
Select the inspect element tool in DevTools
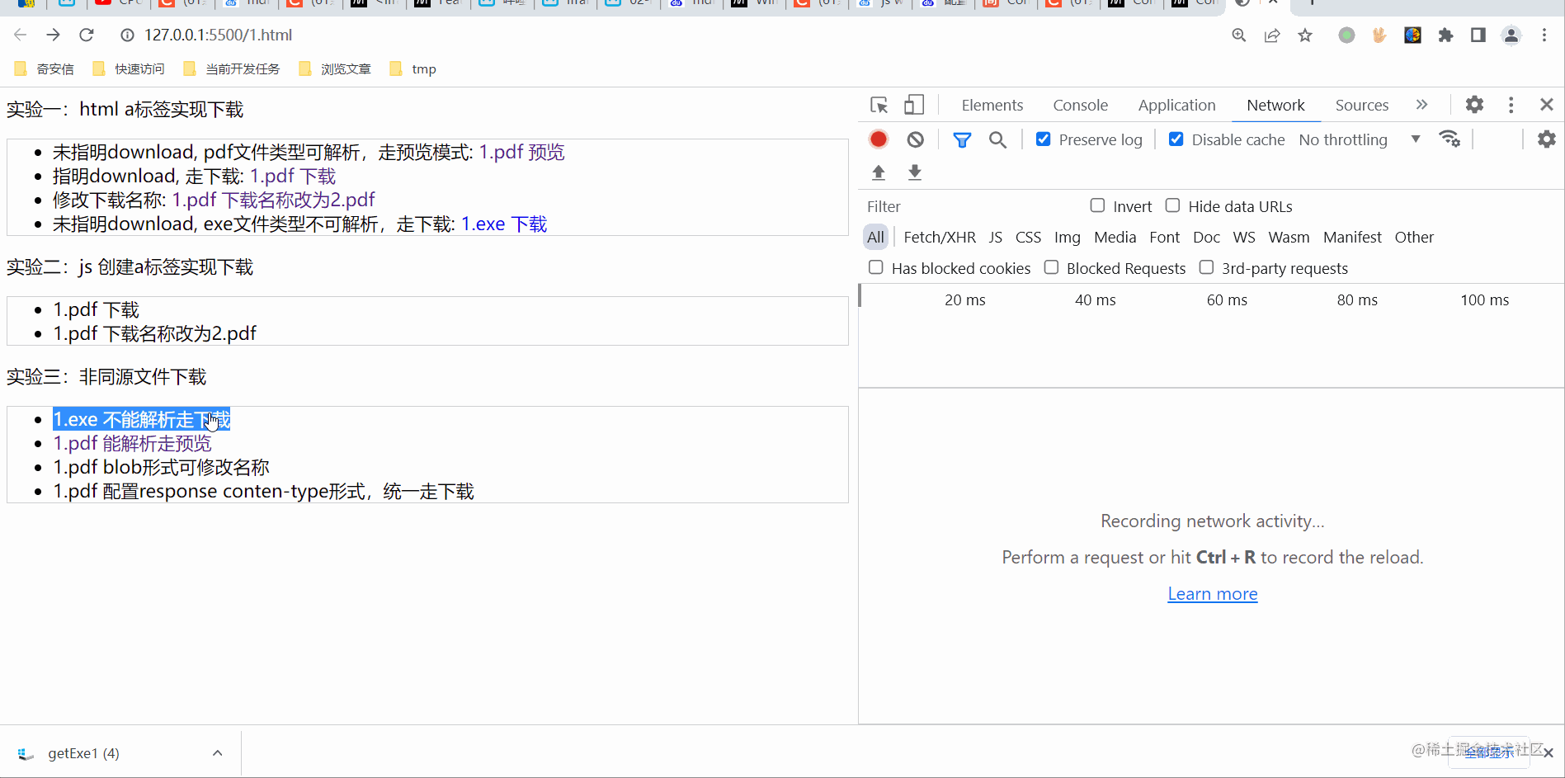click(879, 105)
